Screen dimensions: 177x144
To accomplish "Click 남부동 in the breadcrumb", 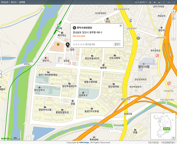I will coord(22,2).
